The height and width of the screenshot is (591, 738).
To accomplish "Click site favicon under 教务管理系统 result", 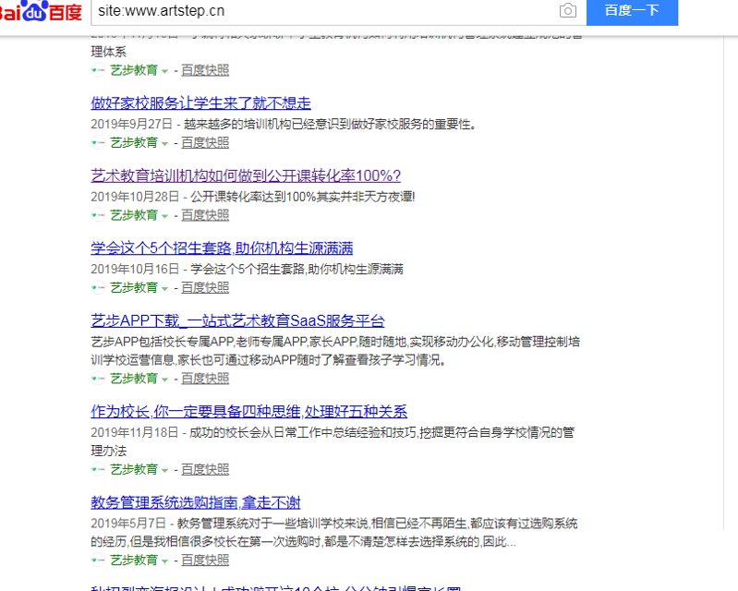I will pyautogui.click(x=98, y=561).
